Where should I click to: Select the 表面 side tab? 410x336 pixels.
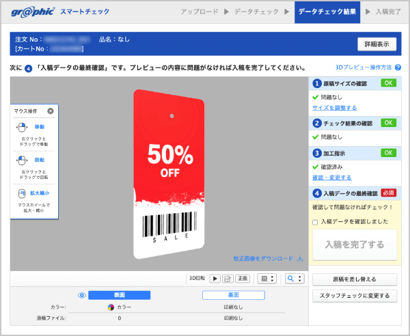(119, 295)
